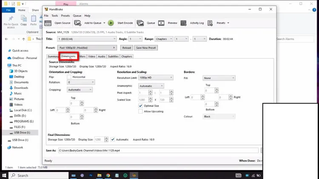Switch to the Subtitles tab
The height and width of the screenshot is (179, 319).
click(113, 56)
